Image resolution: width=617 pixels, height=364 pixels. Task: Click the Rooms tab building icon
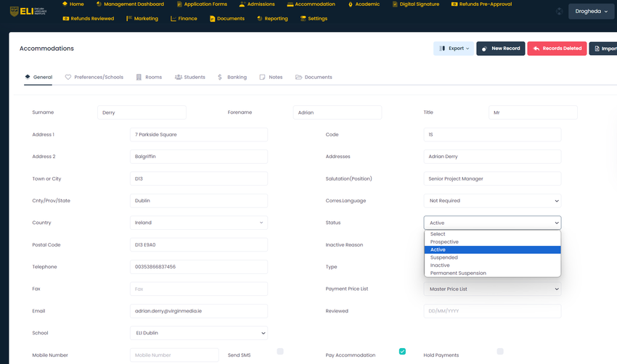pos(139,77)
